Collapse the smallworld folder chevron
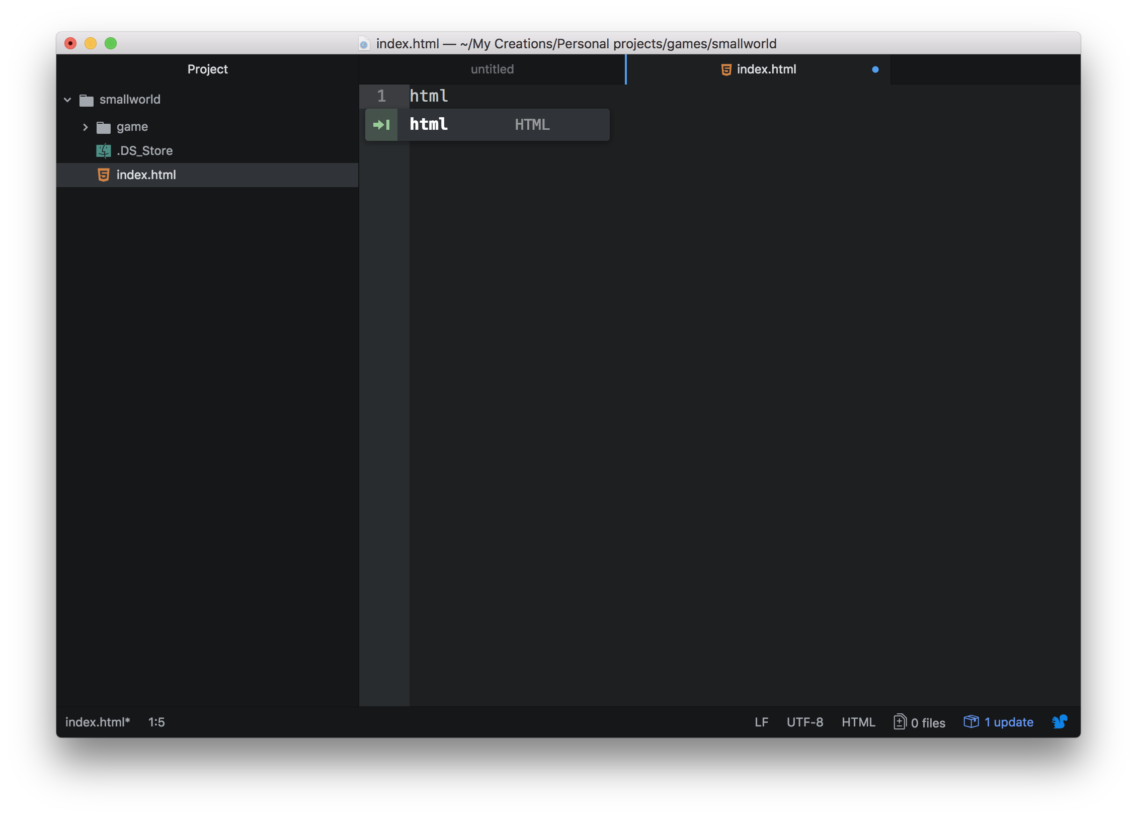 68,100
